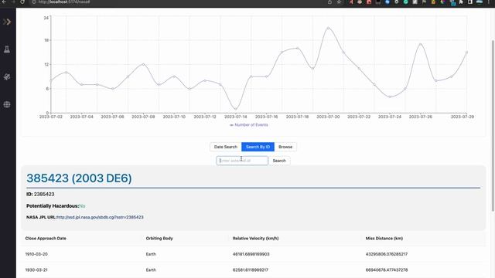The width and height of the screenshot is (495, 278).
Task: Open the globe icon page in sidebar
Action: tap(7, 104)
